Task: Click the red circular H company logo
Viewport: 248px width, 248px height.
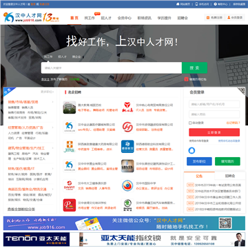Action: point(127,127)
